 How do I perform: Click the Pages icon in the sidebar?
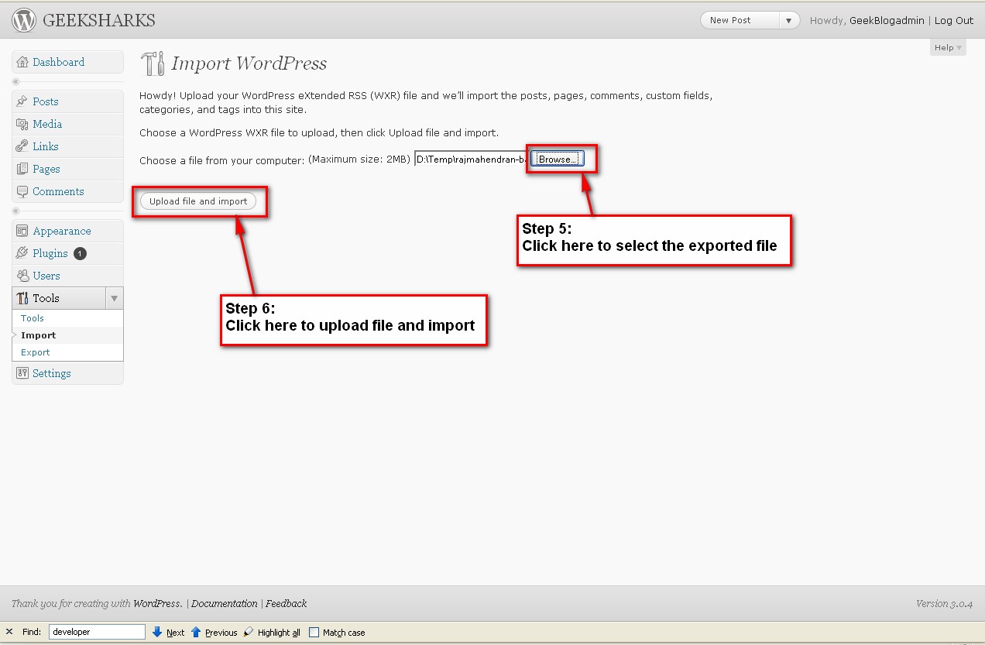tap(22, 169)
